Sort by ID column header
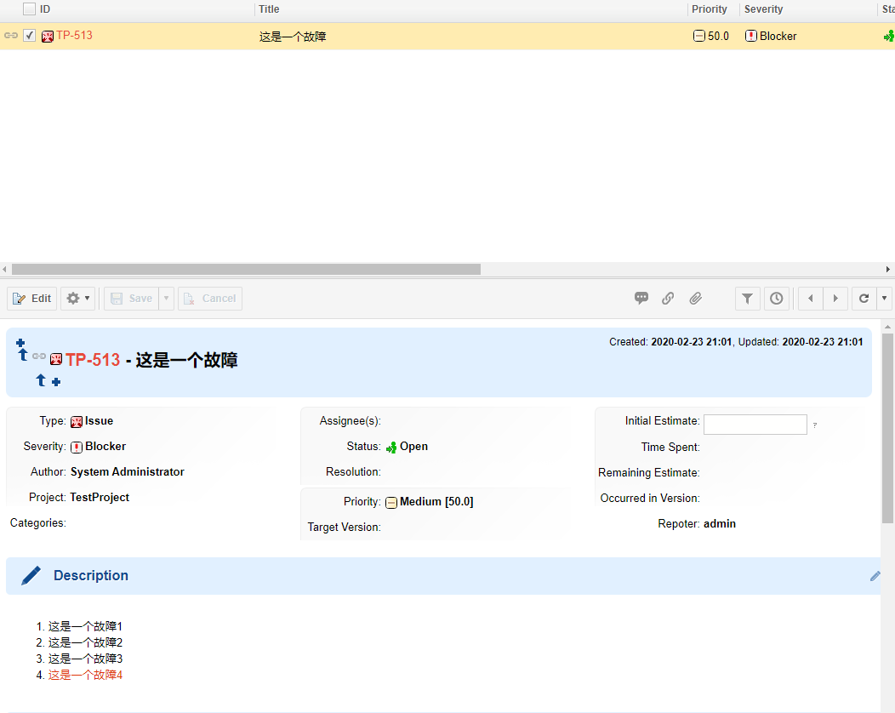 pyautogui.click(x=45, y=9)
